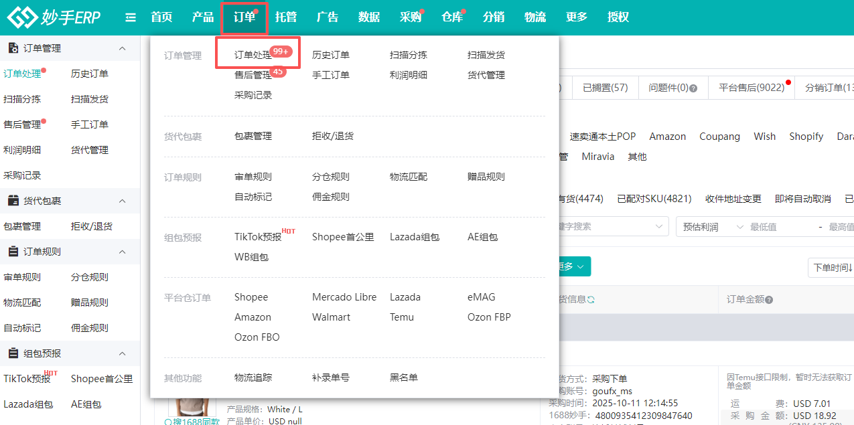Click the info icon beside 订单金额
The width and height of the screenshot is (854, 425).
(769, 299)
